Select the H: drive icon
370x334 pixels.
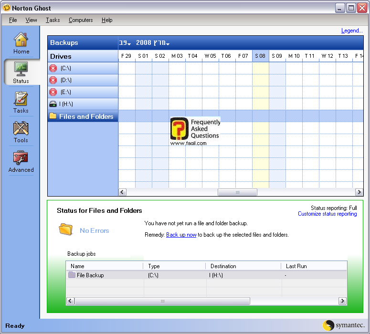pos(53,104)
